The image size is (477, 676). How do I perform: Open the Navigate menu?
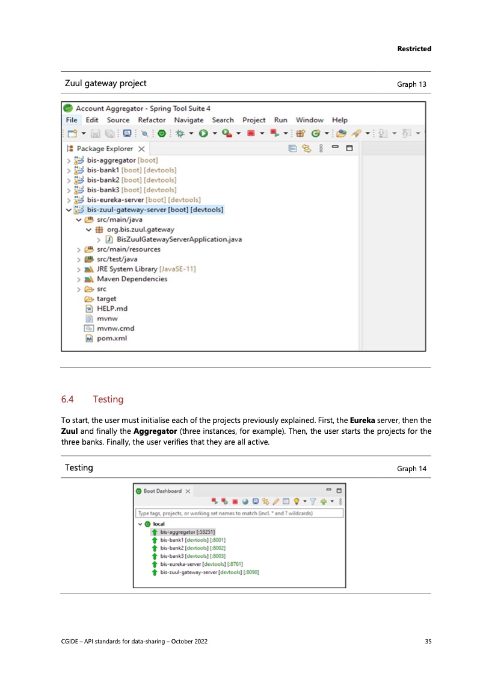coord(188,120)
